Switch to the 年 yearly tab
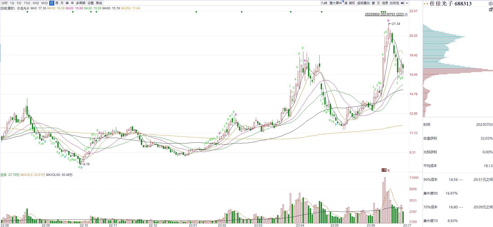Image resolution: width=493 pixels, height=227 pixels. [x=72, y=3]
